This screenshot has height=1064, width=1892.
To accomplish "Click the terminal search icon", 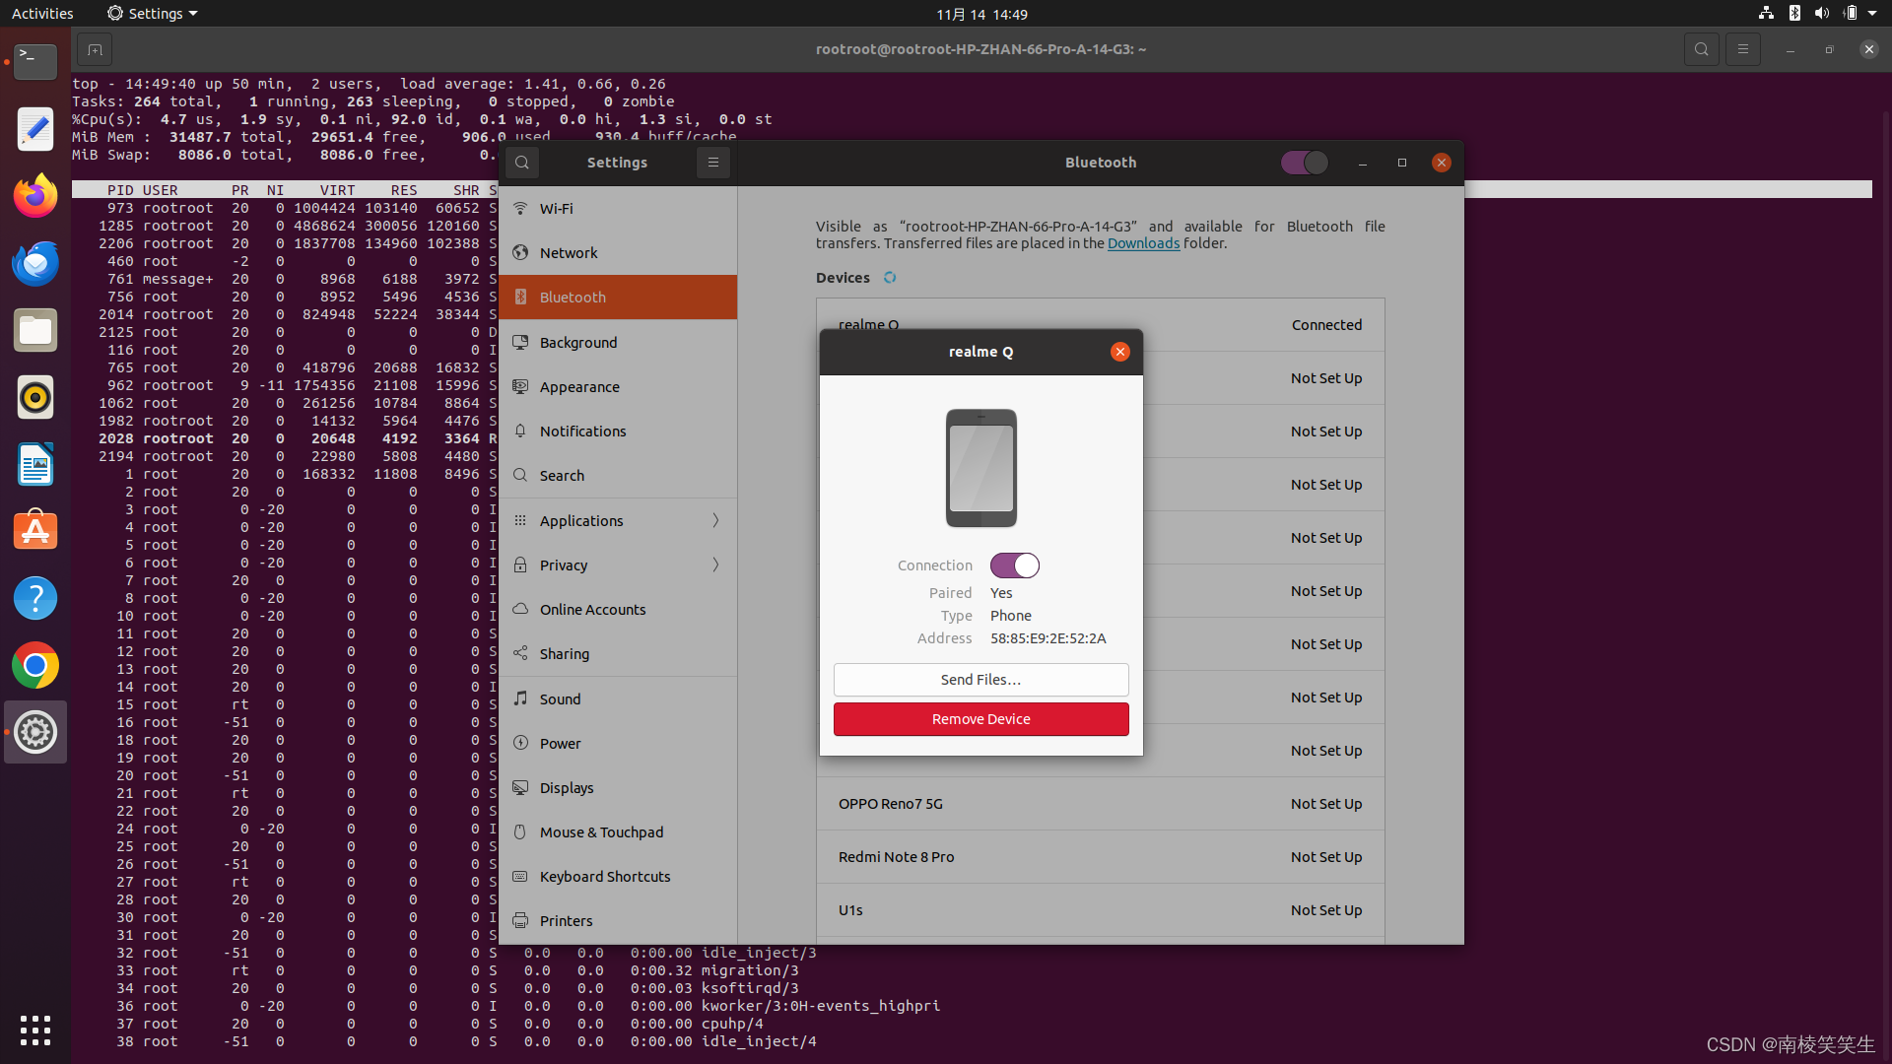I will [1701, 49].
